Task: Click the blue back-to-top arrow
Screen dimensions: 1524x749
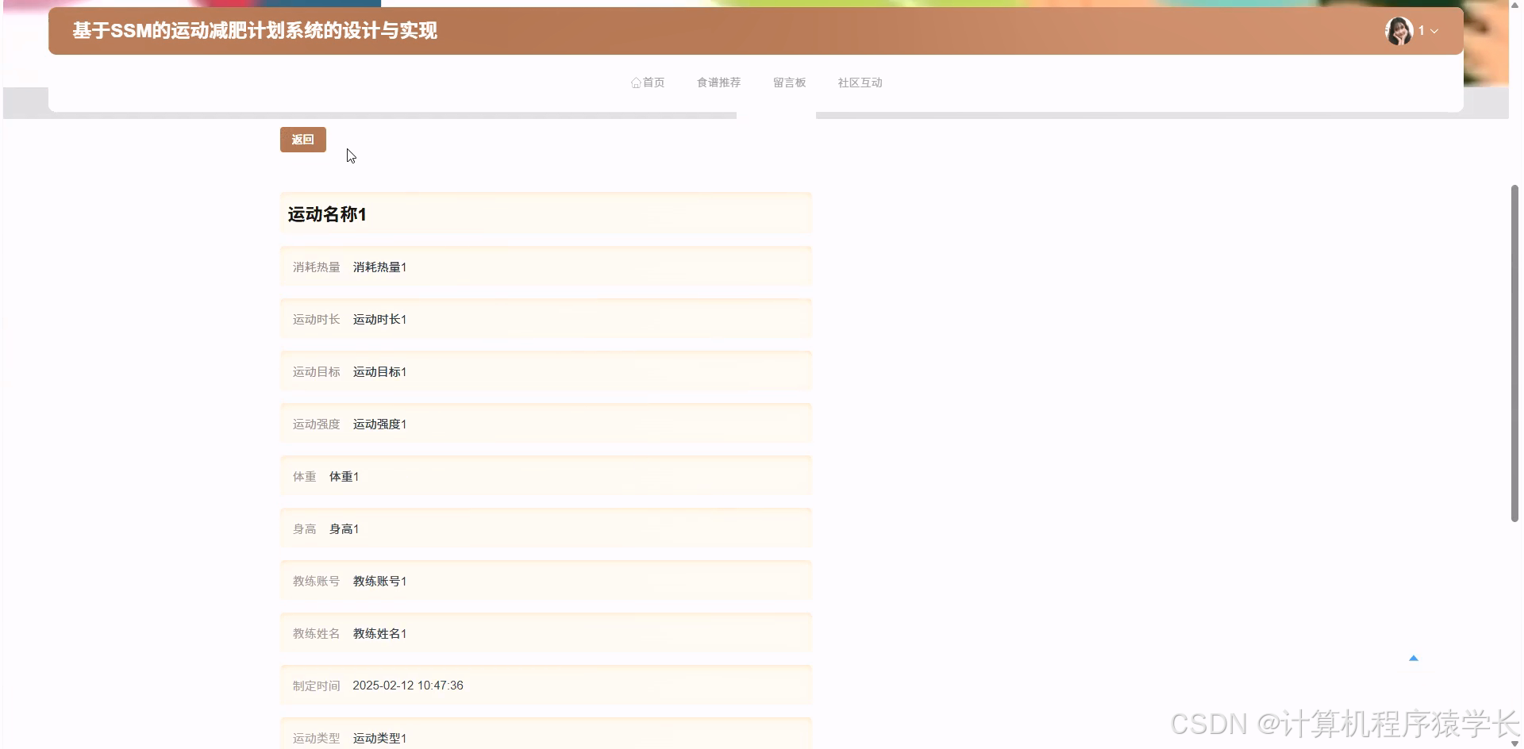Action: click(1414, 657)
